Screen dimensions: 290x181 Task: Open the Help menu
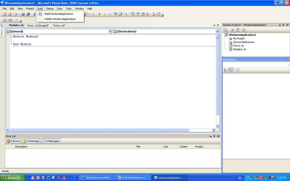pos(90,8)
